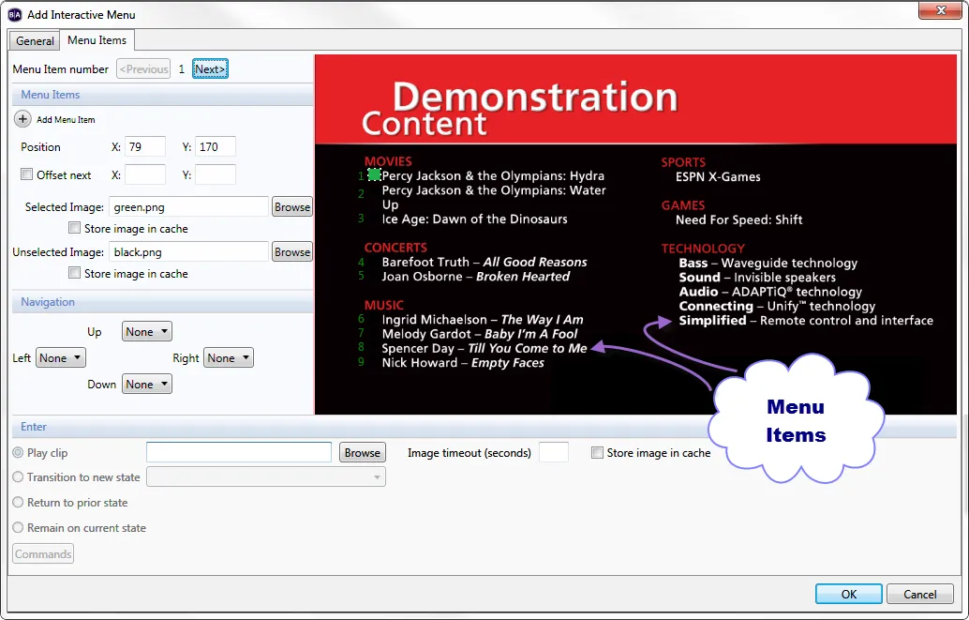Click the Image timeout seconds field
This screenshot has height=620, width=969.
pos(554,452)
